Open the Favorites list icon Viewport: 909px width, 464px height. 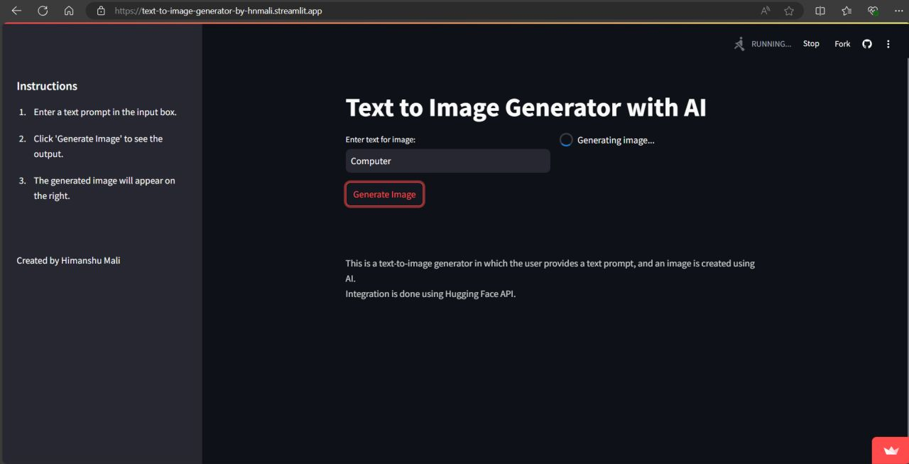(x=846, y=11)
